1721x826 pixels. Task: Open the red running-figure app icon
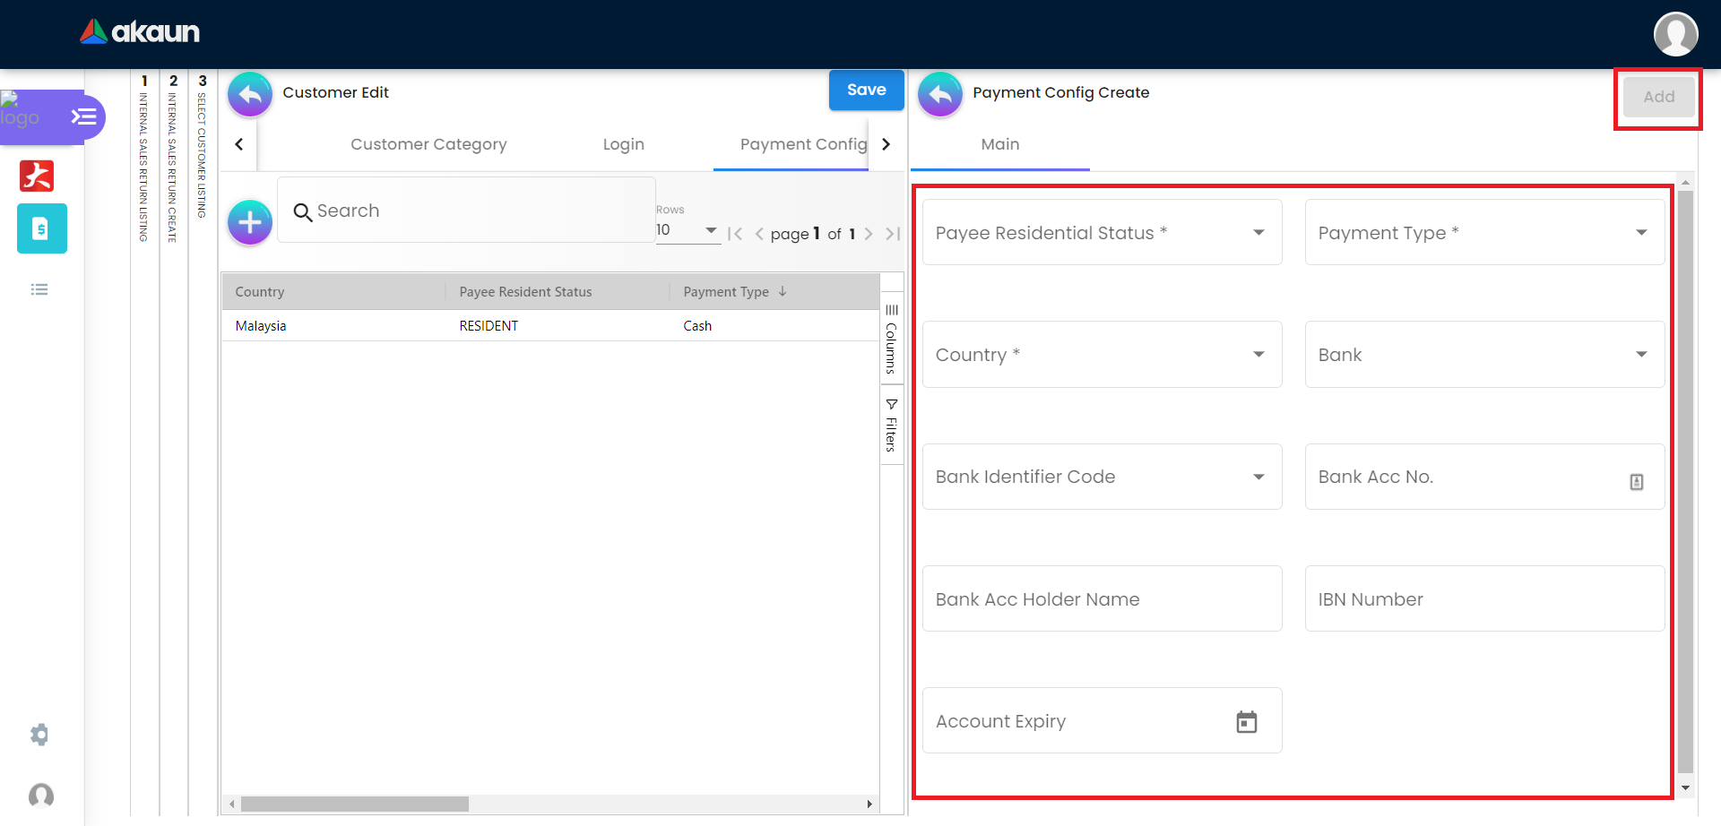click(37, 176)
